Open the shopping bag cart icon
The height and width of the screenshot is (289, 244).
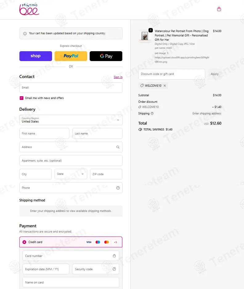tap(219, 9)
